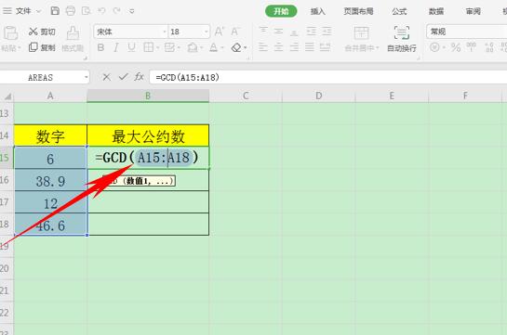Open the AREAS name box dropdown

pos(86,77)
